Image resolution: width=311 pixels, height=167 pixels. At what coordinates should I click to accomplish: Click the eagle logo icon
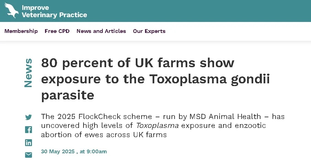coord(11,11)
